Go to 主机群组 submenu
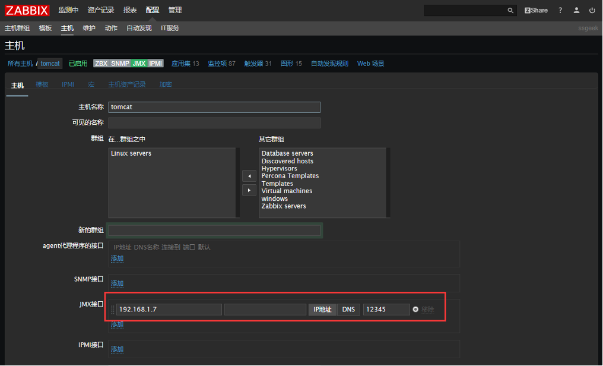603x366 pixels. click(17, 28)
